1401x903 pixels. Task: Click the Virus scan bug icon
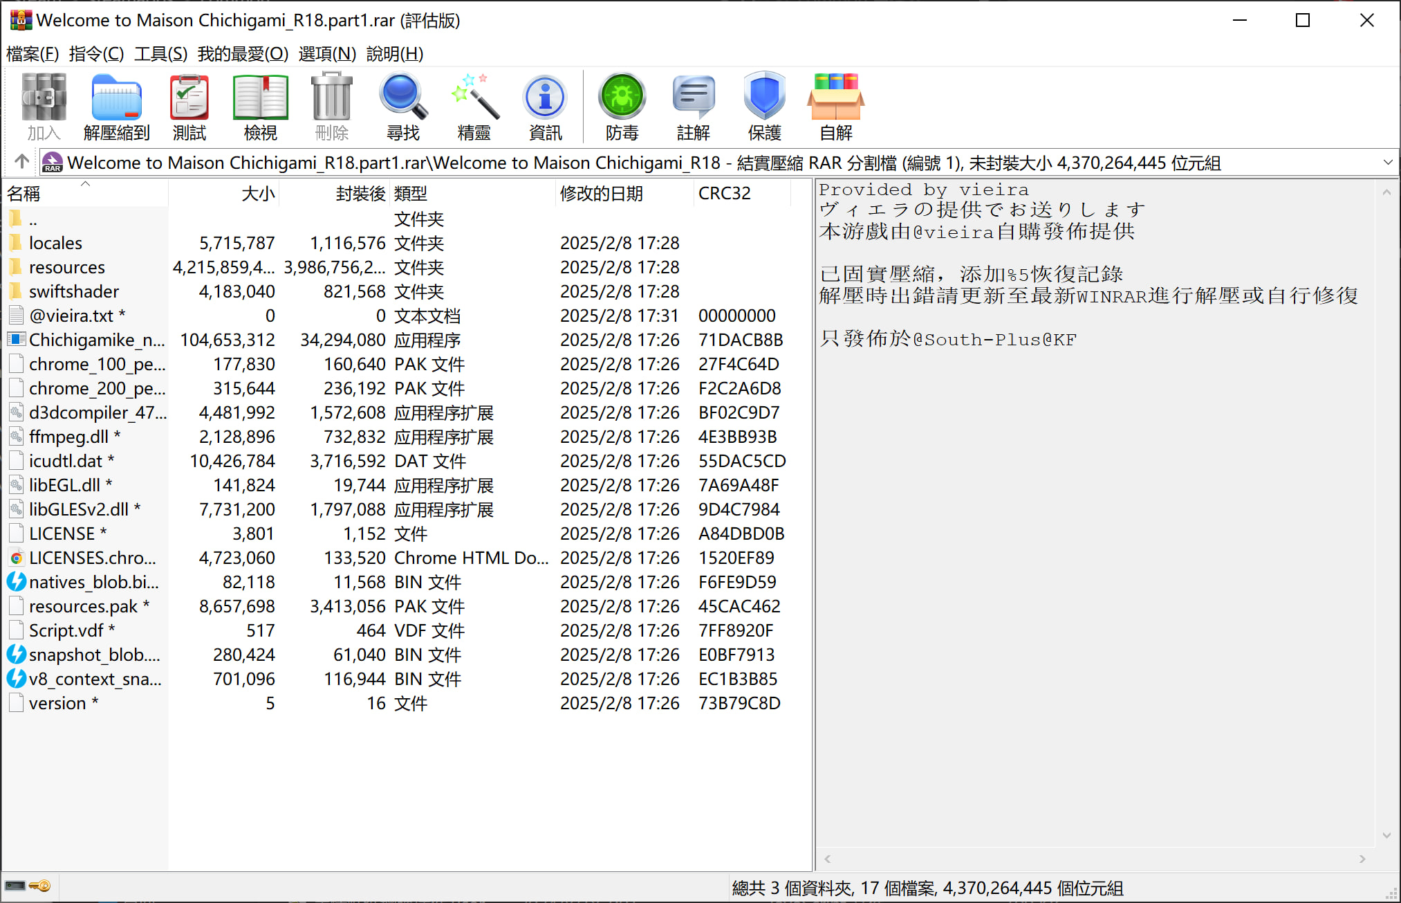pyautogui.click(x=622, y=106)
